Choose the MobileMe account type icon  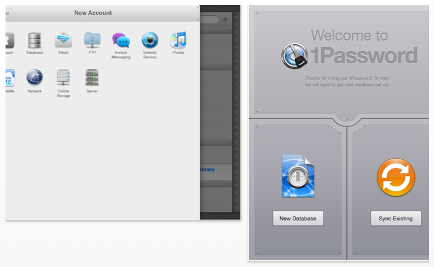click(x=10, y=78)
